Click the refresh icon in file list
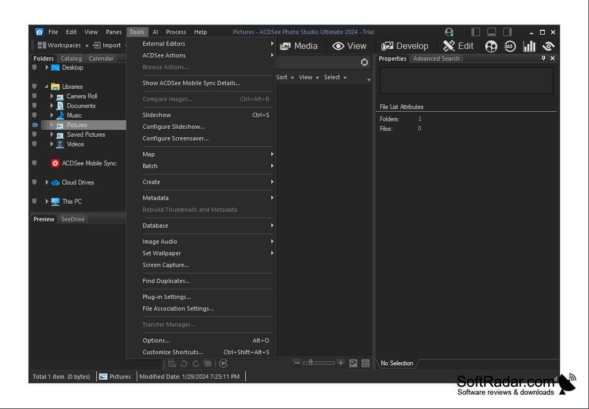Screen dimensions: 589x409 tap(364, 62)
